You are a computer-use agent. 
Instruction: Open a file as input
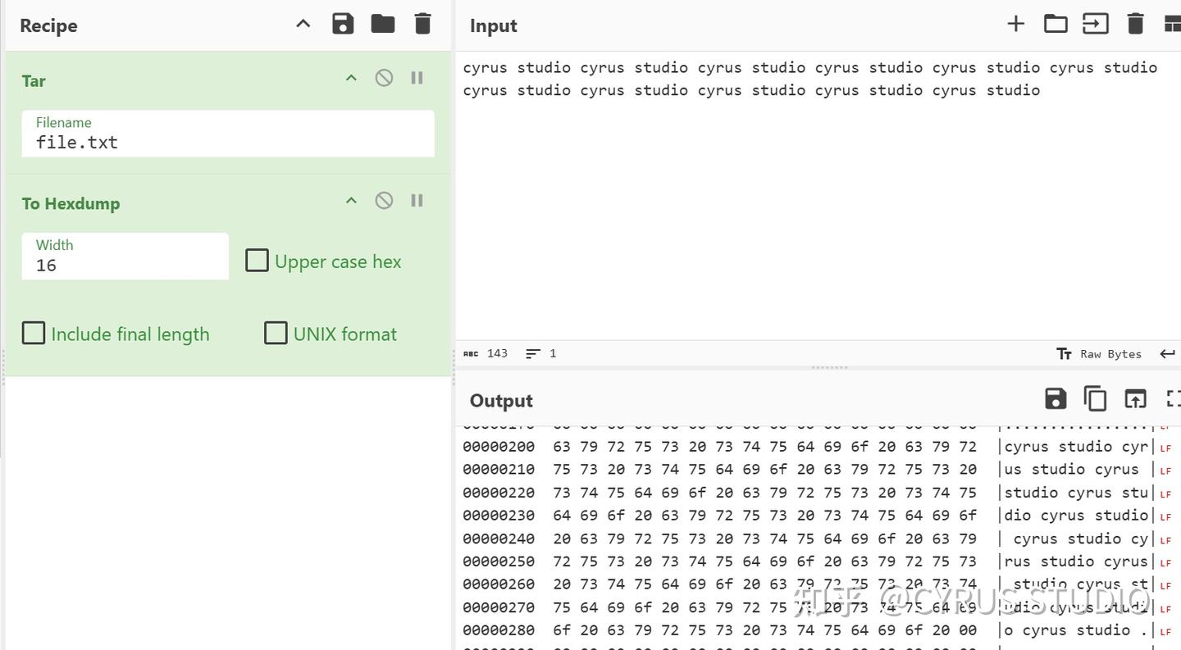pyautogui.click(x=1095, y=24)
